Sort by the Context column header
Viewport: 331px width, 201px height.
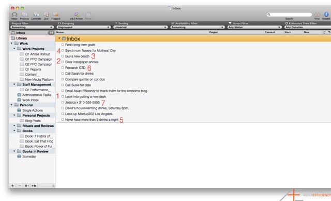270,32
